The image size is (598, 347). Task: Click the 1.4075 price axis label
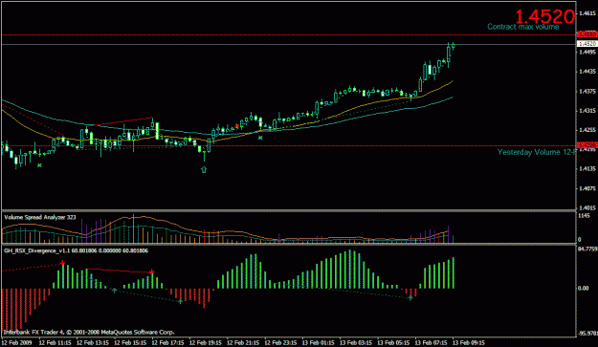[587, 188]
